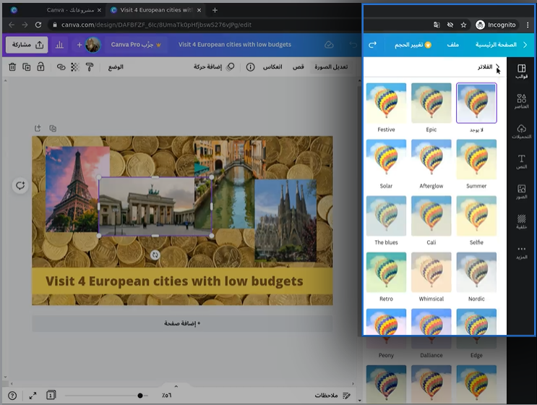
Task: Apply the Festive filter thumbnail
Action: [x=386, y=103]
